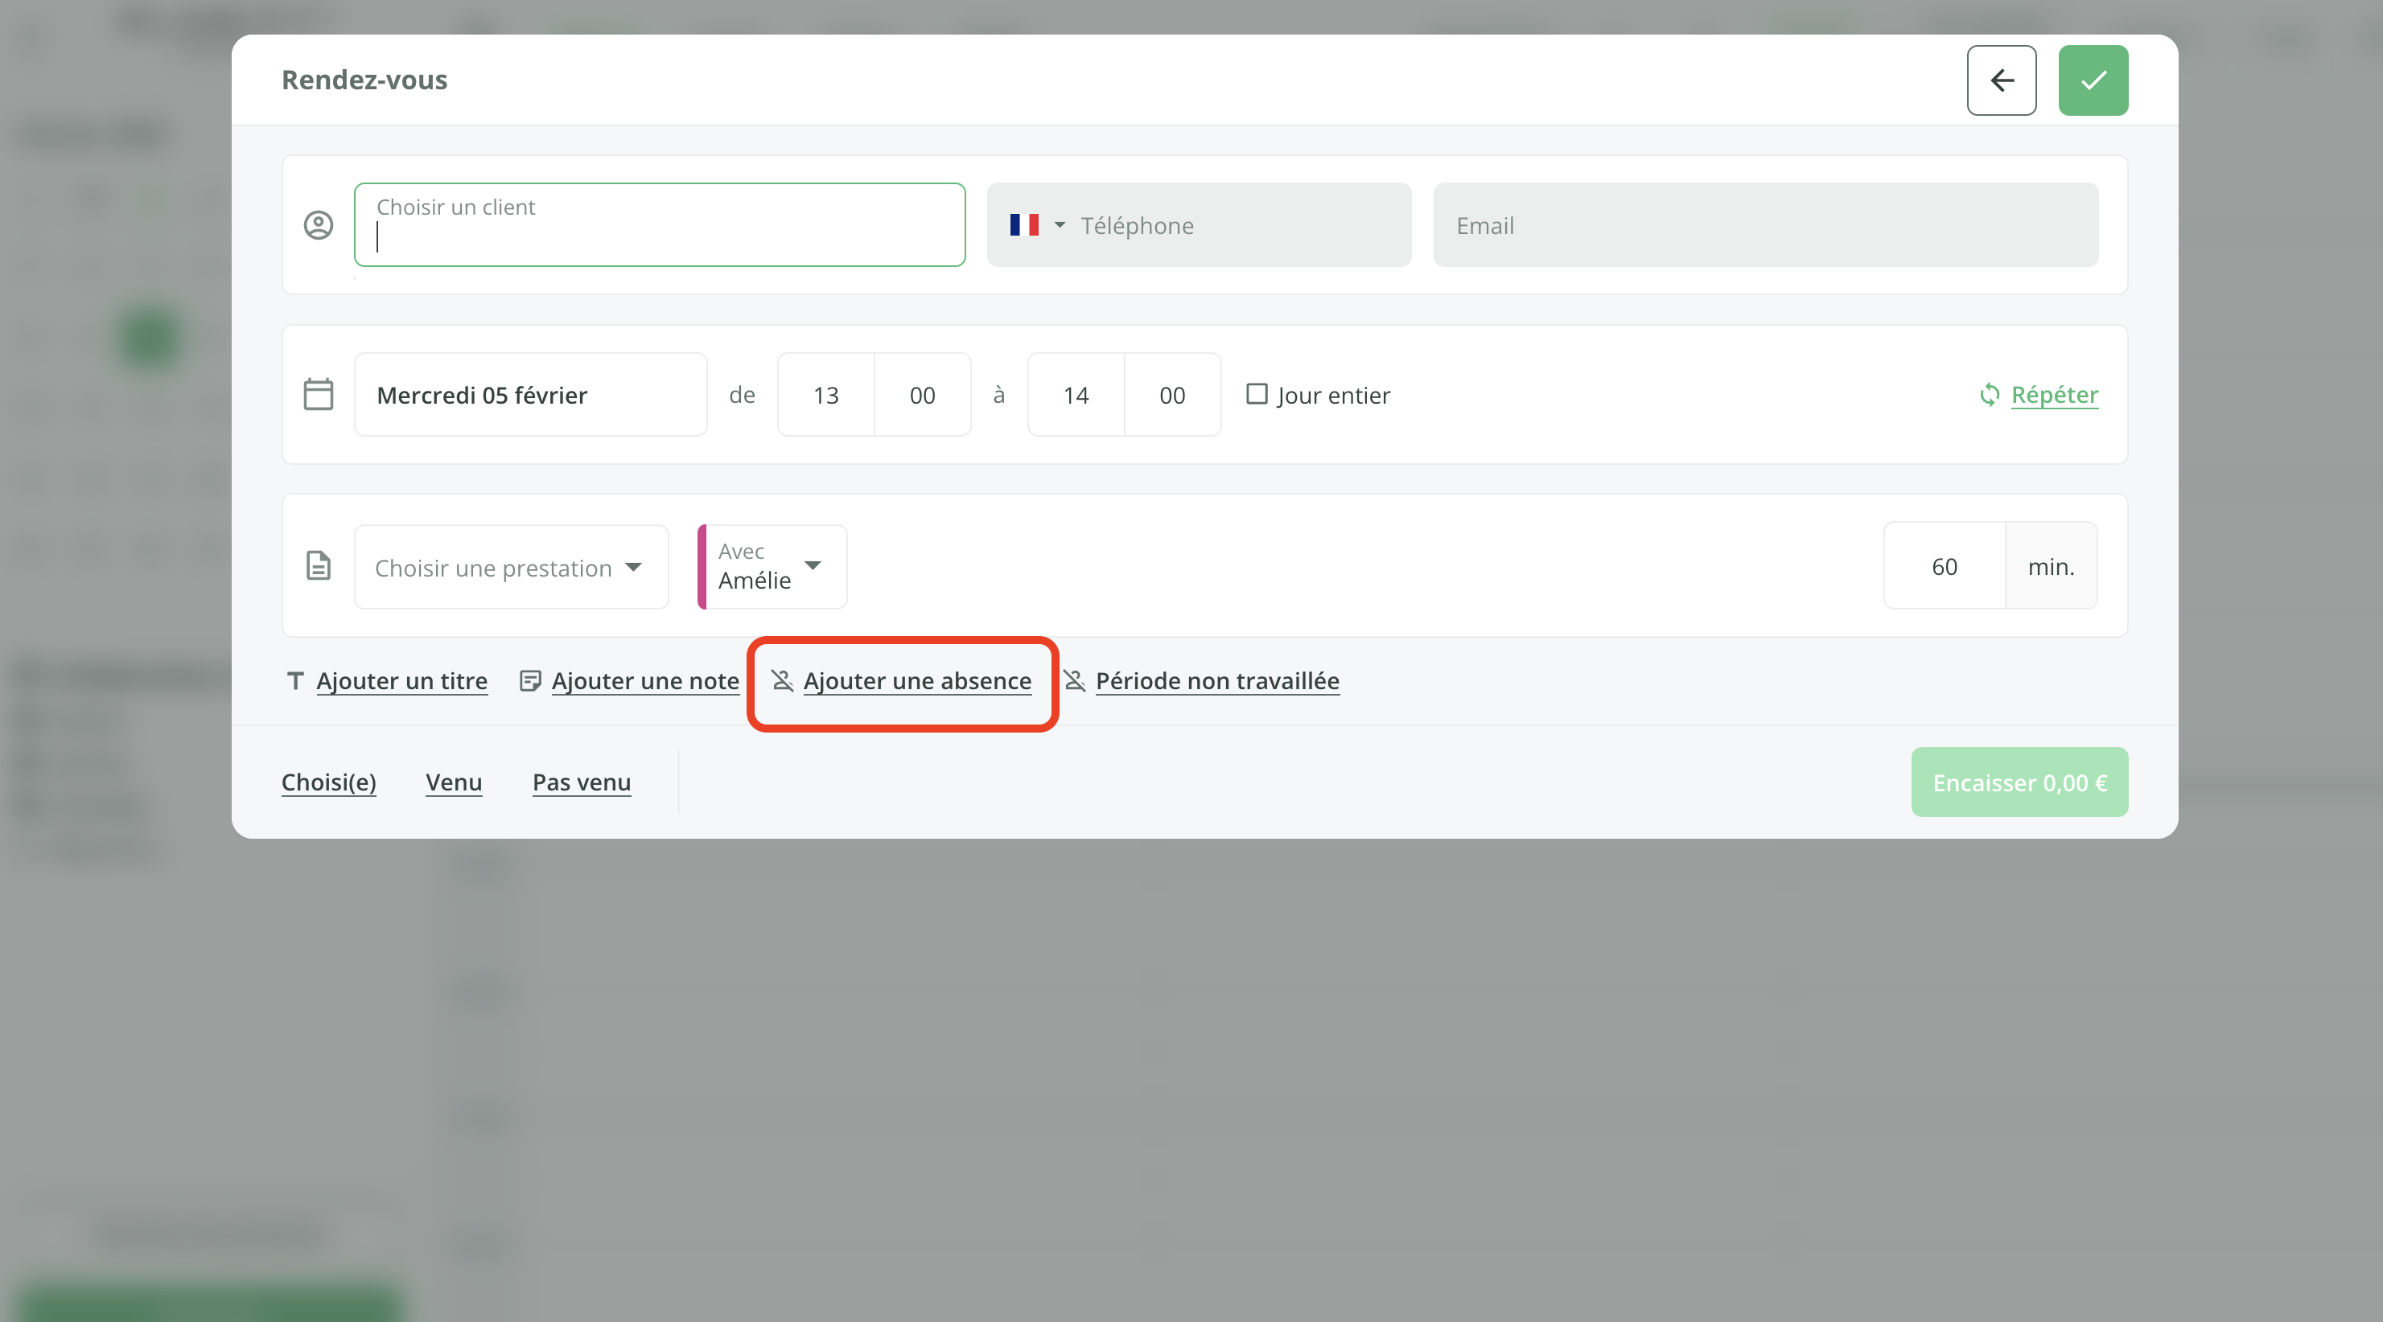Image resolution: width=2383 pixels, height=1322 pixels.
Task: Expand Choisir une prestation dropdown
Action: pyautogui.click(x=511, y=568)
